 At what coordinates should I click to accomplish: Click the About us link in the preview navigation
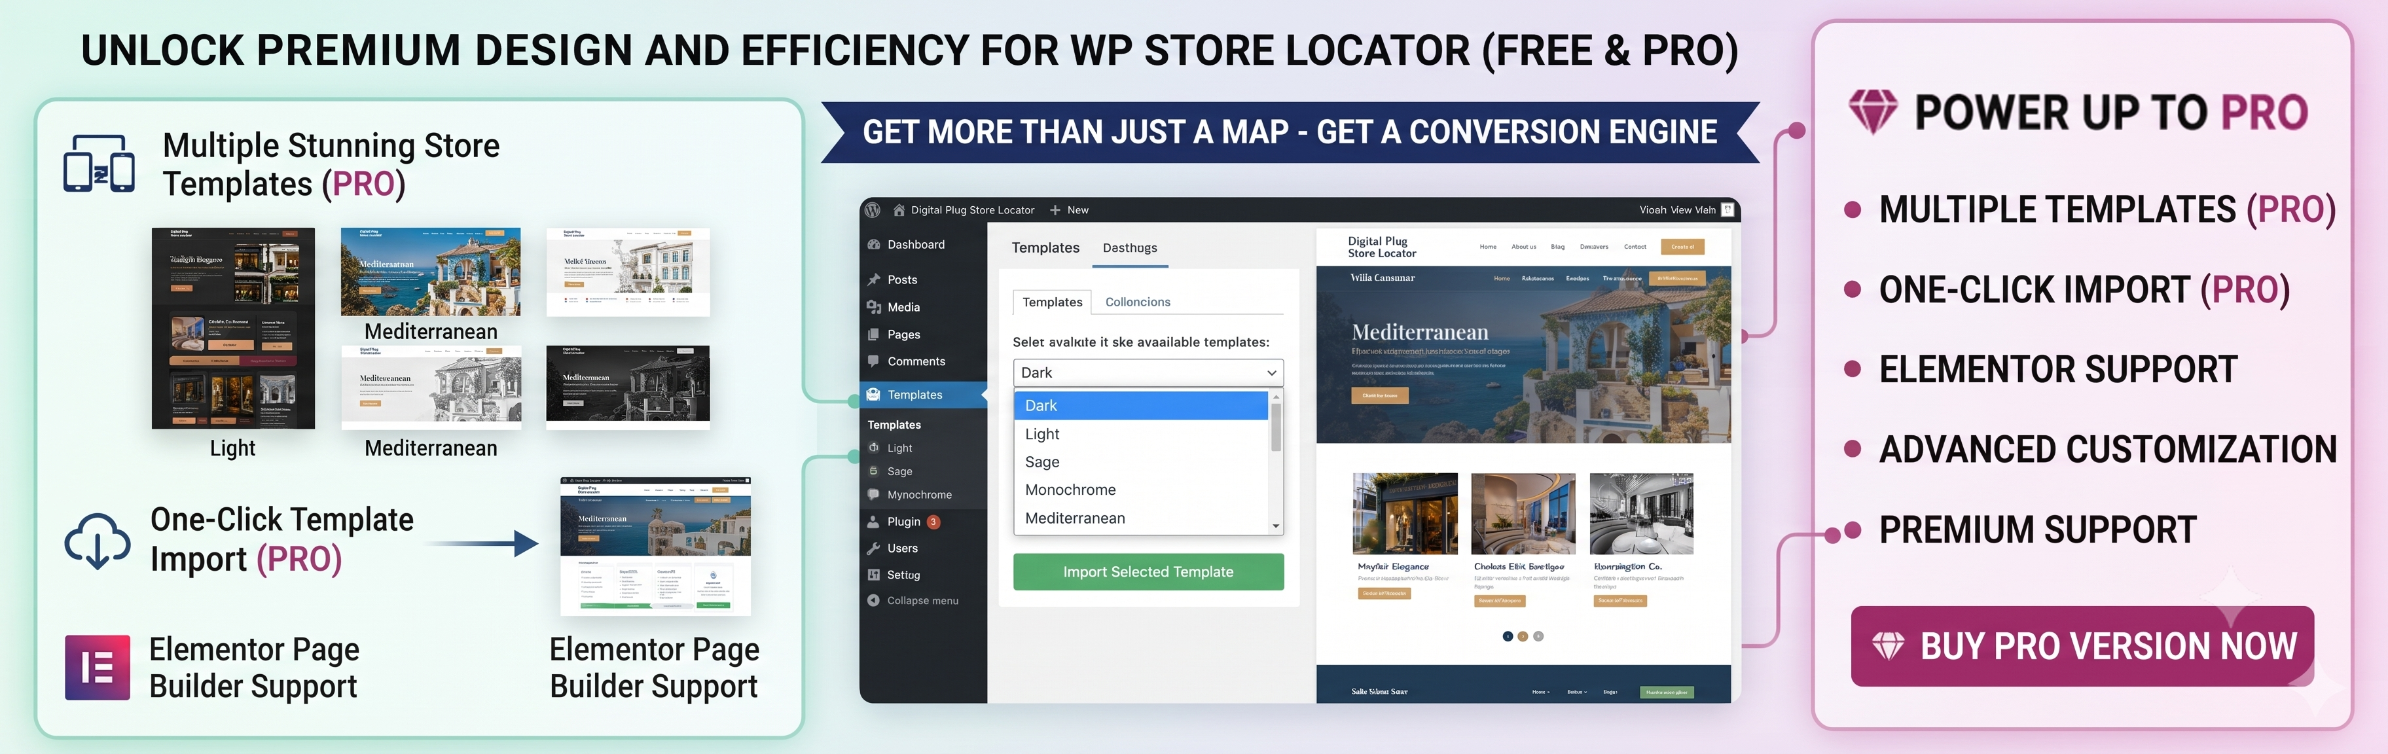point(1523,247)
